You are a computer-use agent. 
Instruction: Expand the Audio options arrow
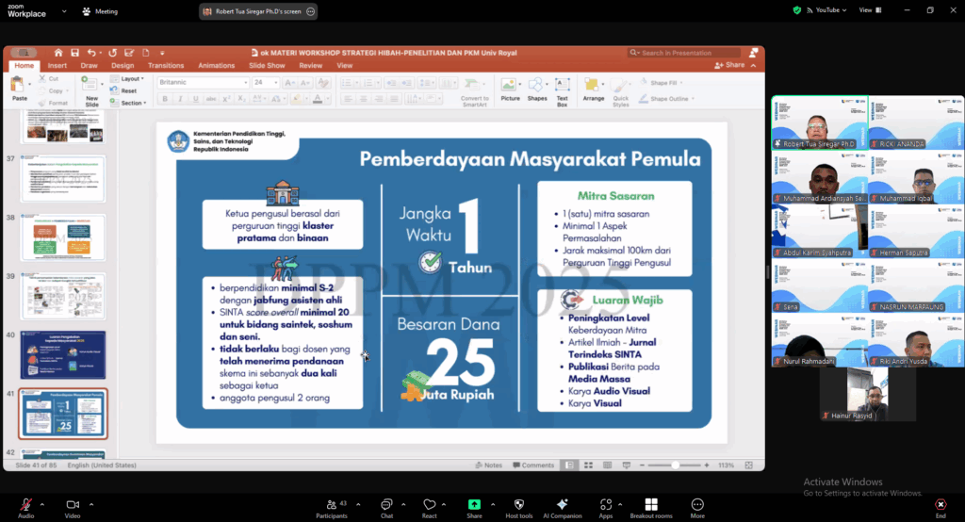[x=45, y=502]
